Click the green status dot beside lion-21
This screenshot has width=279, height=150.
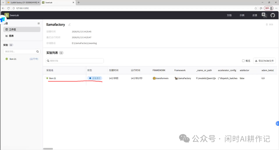[47, 78]
